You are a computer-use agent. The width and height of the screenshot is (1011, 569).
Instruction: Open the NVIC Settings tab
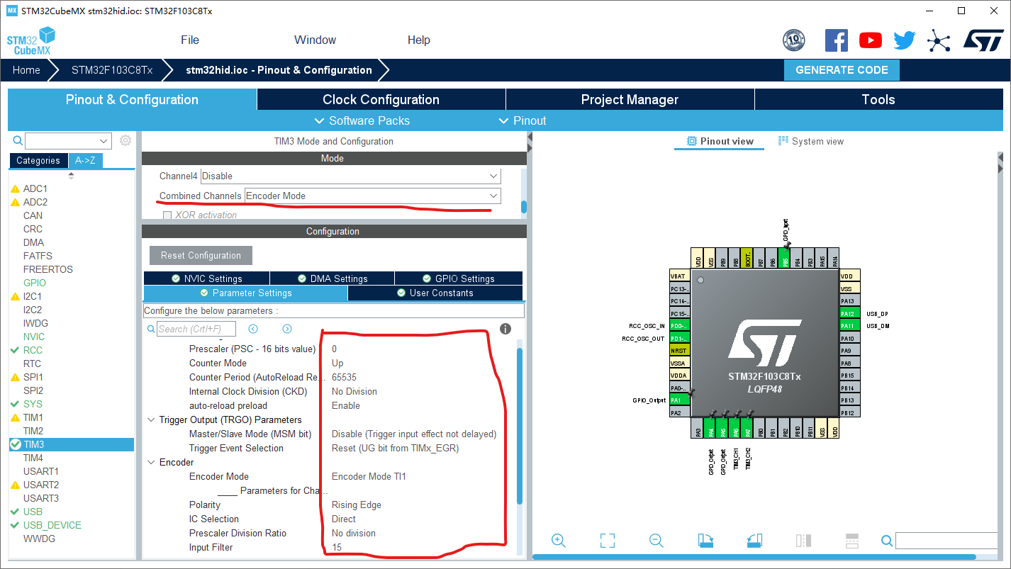(x=206, y=278)
